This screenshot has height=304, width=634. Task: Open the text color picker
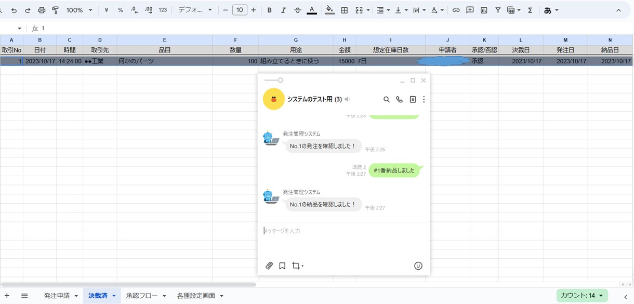click(x=311, y=10)
